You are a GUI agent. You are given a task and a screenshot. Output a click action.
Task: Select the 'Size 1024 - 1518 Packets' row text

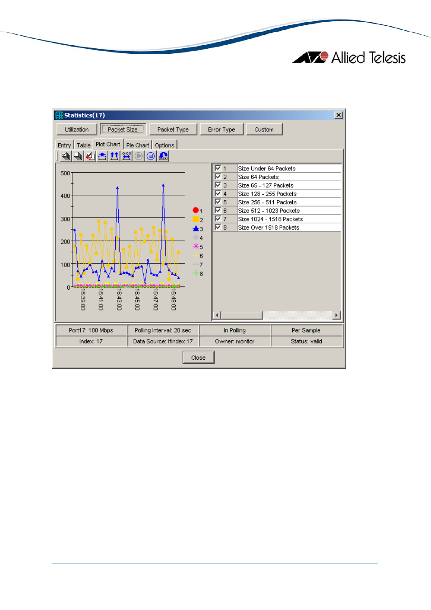click(271, 219)
